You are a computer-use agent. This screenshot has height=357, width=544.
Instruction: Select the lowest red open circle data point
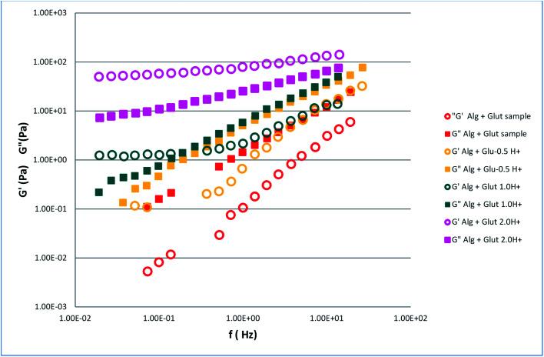(x=148, y=271)
